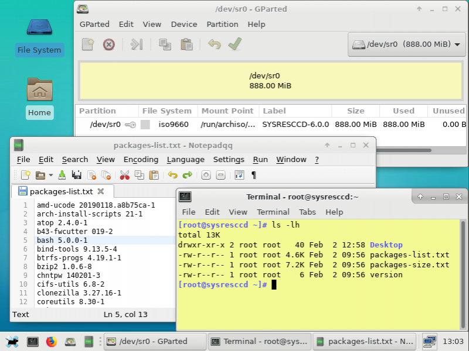Click the Cut scissors icon in Notepadqq
Image resolution: width=469 pixels, height=351 pixels.
click(x=124, y=174)
